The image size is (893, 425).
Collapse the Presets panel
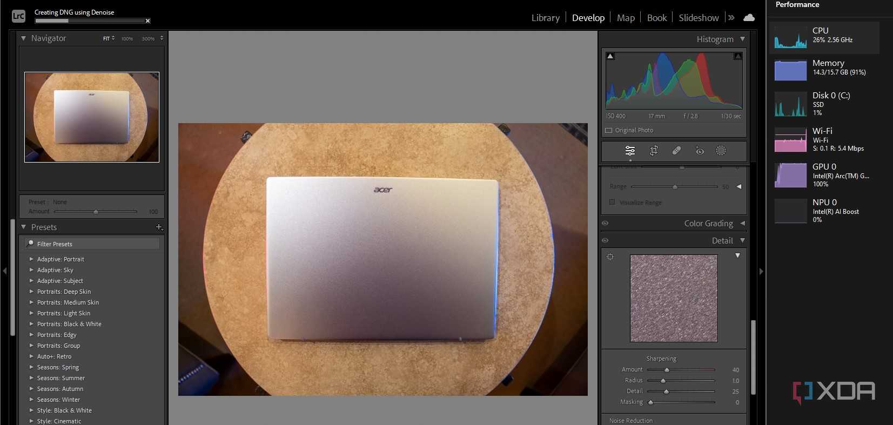23,227
